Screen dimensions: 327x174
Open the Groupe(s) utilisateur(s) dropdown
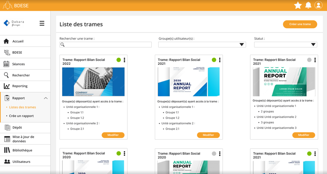coord(202,44)
